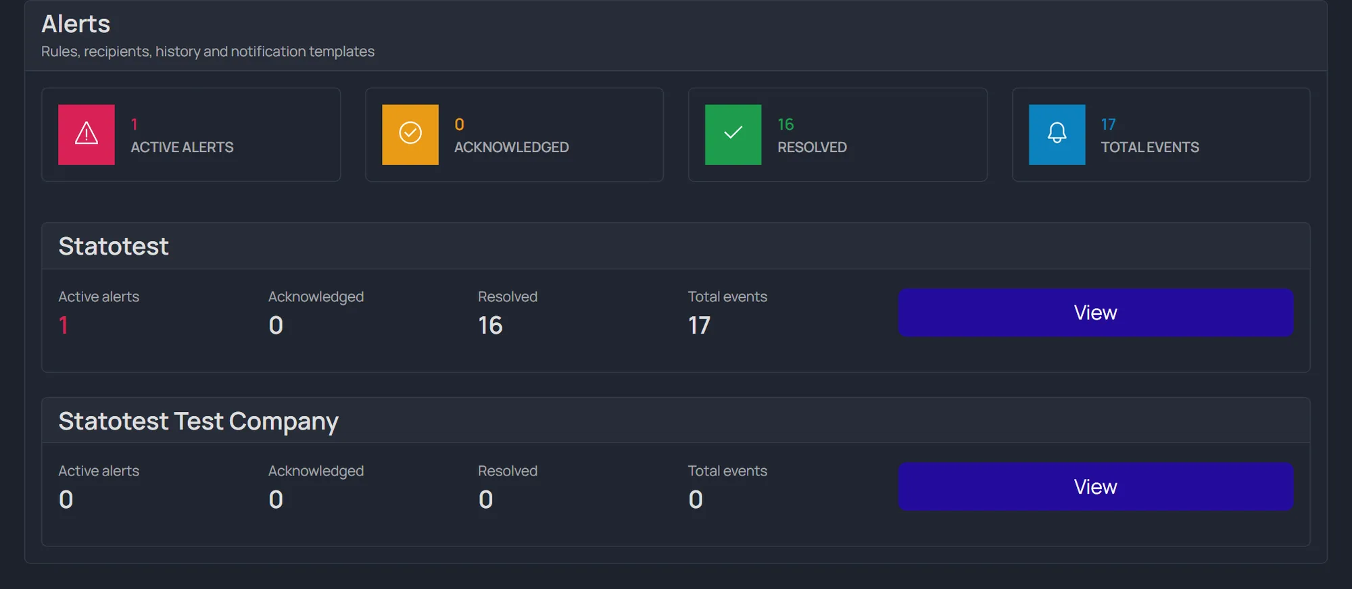Click the red warning triangle icon
Viewport: 1352px width, 589px height.
coord(87,134)
